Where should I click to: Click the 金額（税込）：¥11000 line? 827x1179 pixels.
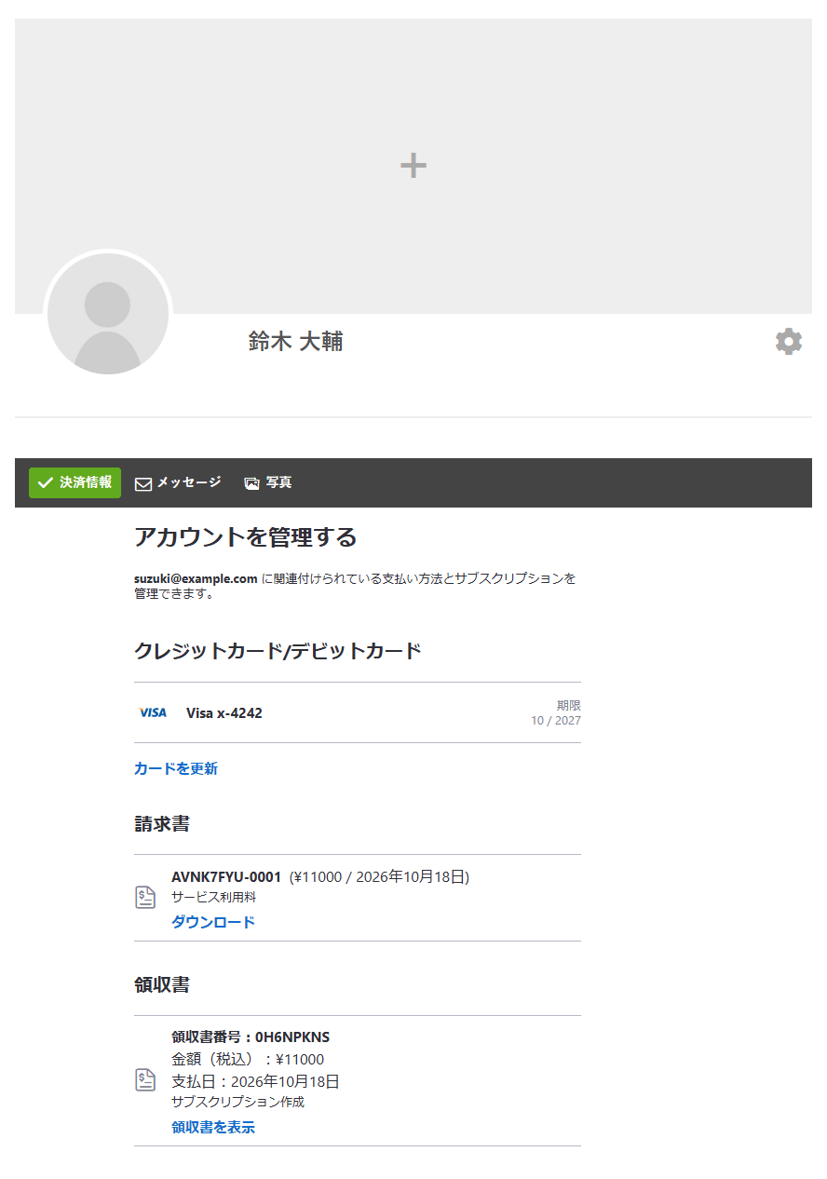248,1059
